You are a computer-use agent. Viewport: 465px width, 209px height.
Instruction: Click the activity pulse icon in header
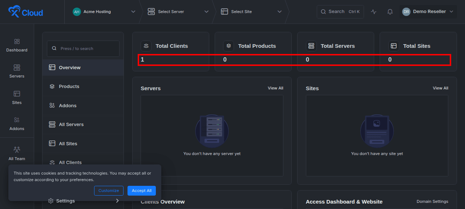coord(374,12)
